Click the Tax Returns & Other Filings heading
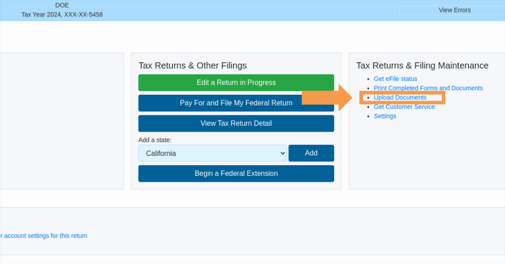Image resolution: width=505 pixels, height=264 pixels. pos(193,66)
